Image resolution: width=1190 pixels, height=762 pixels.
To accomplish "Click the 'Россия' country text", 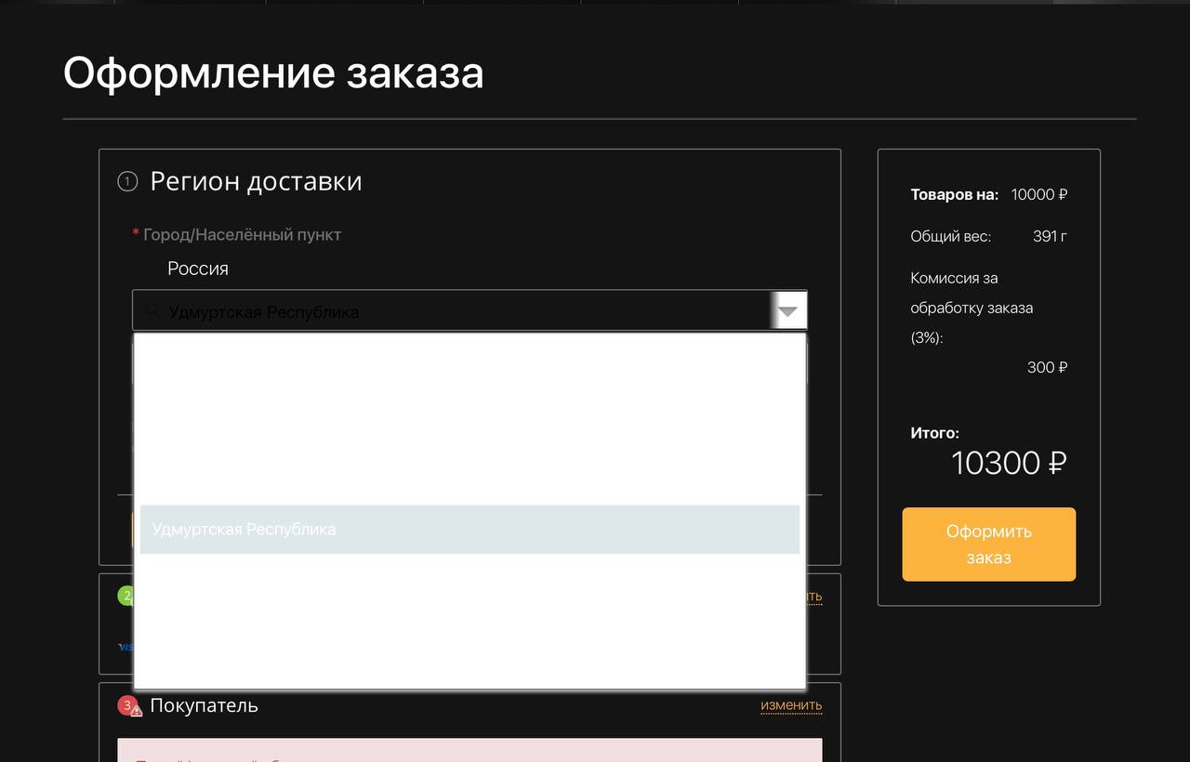I will click(198, 269).
